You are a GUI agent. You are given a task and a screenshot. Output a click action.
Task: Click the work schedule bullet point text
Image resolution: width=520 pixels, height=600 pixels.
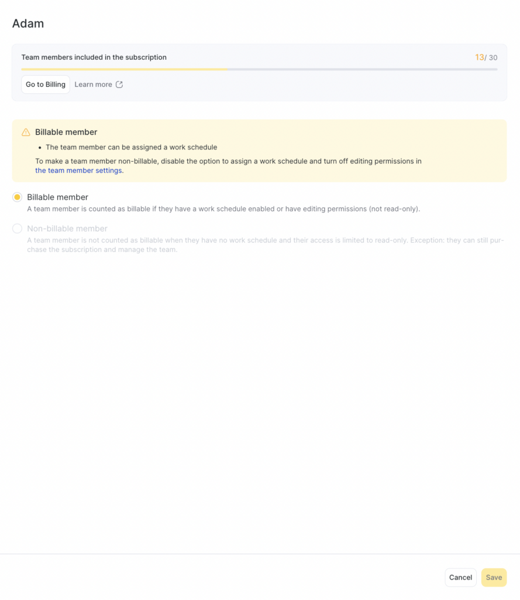point(131,147)
